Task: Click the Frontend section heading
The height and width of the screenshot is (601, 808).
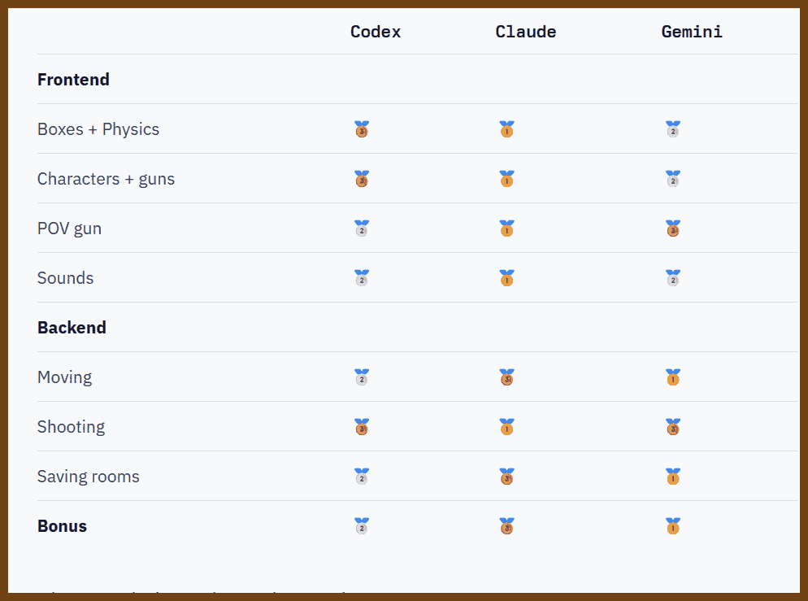Action: coord(73,80)
